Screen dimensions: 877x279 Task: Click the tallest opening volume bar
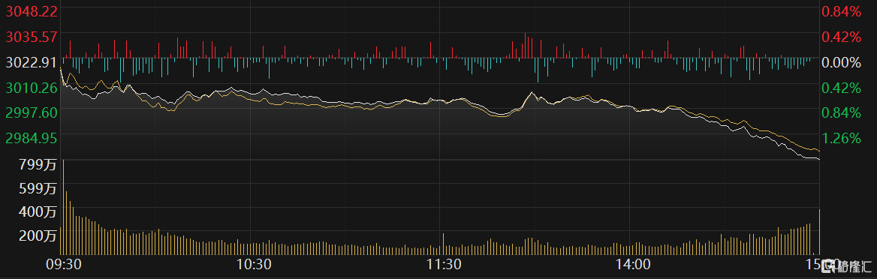point(63,207)
